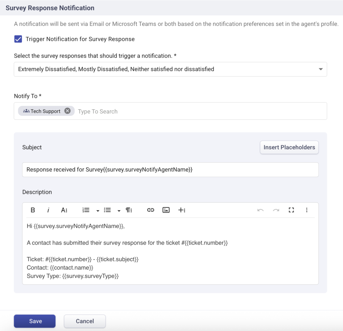Viewport: 343px width, 331px height.
Task: Save the survey notification settings
Action: click(x=35, y=321)
